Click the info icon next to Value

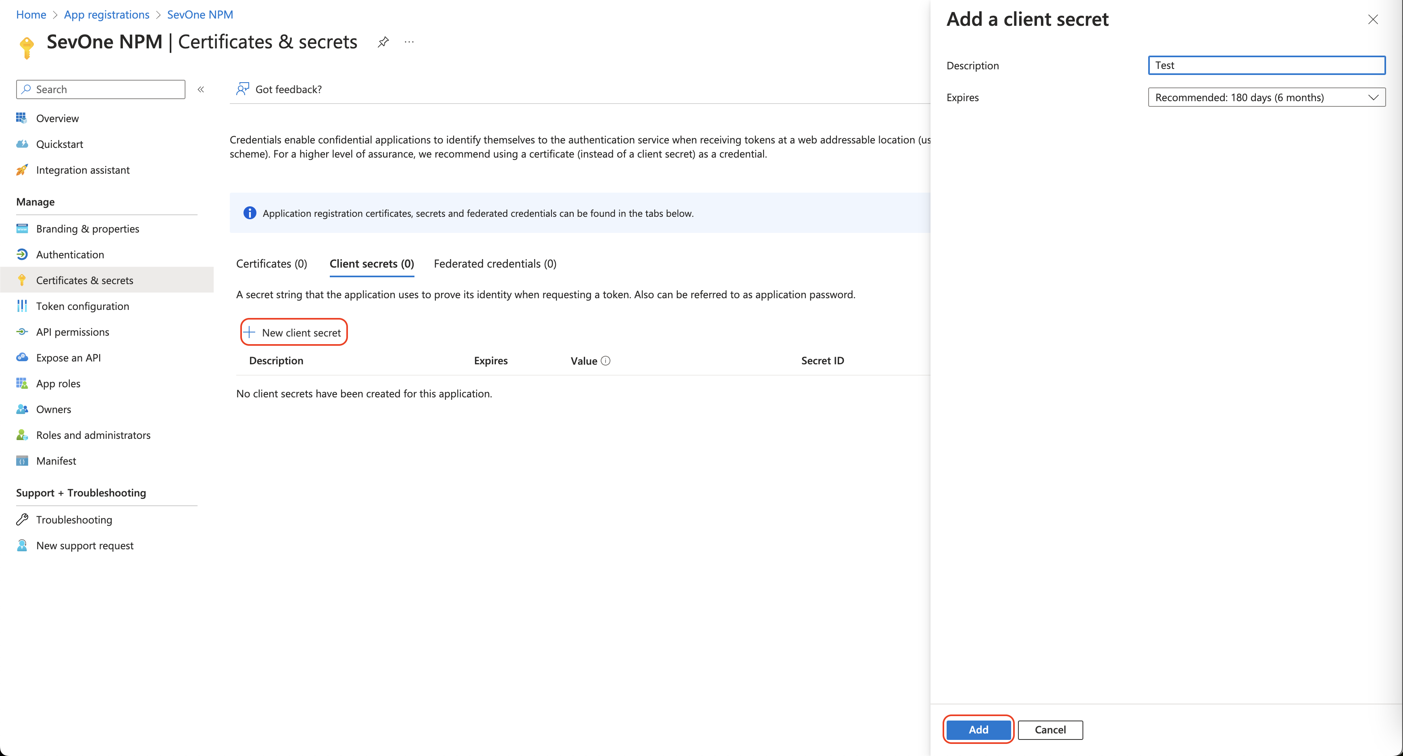coord(606,360)
